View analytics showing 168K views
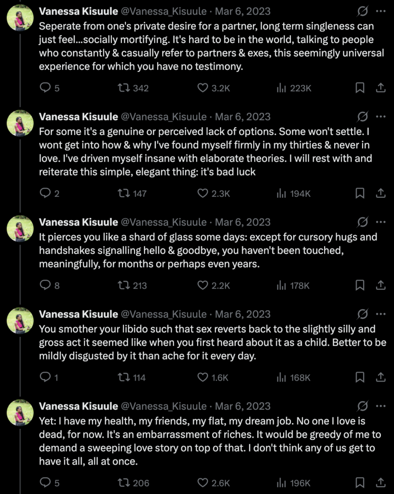Screen dimensions: 394x494 tap(282, 377)
